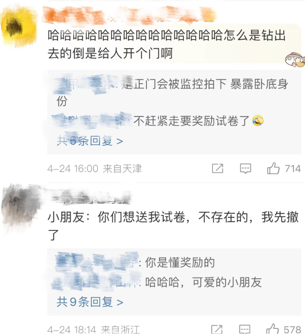This screenshot has width=305, height=336.
Task: Tap the reply icon on the 18:14 comment
Action: [x=245, y=330]
